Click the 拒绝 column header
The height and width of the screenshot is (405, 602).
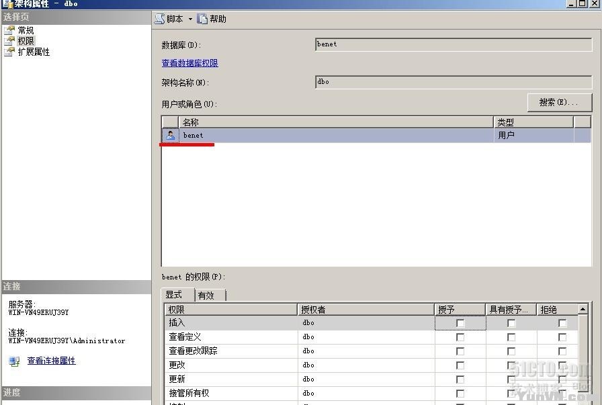(x=557, y=310)
